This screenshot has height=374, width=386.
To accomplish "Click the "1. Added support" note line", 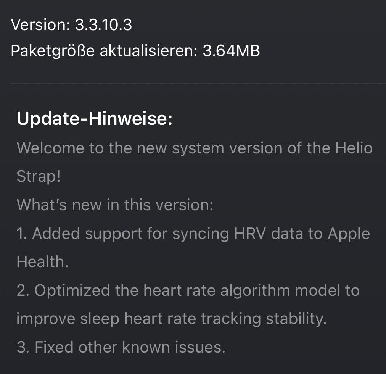I will click(x=114, y=234).
